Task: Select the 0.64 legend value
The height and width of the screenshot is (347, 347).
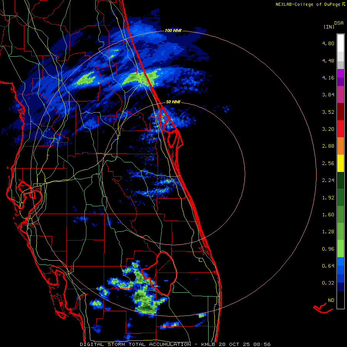Action: (x=328, y=266)
